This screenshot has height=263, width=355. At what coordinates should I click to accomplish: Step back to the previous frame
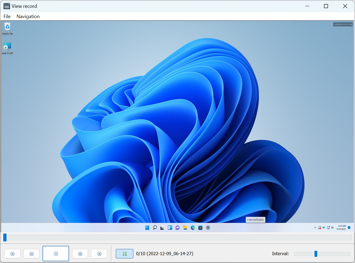click(32, 254)
